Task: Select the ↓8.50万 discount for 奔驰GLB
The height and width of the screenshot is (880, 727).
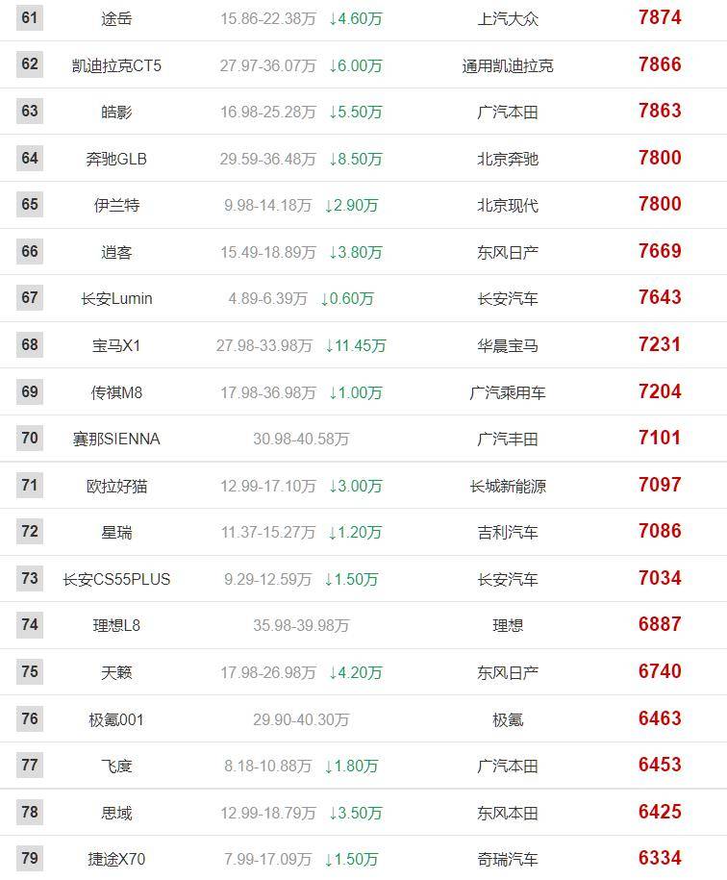Action: (356, 159)
